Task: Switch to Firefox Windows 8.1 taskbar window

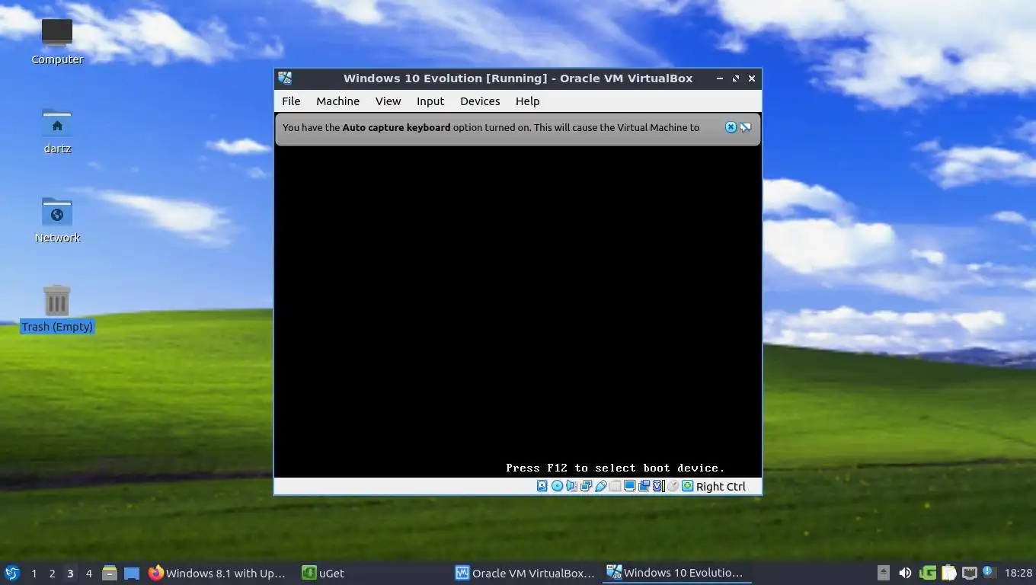Action: (219, 573)
